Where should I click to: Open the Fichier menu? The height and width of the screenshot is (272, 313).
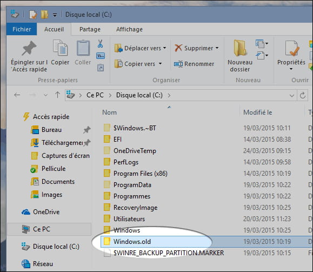(22, 29)
